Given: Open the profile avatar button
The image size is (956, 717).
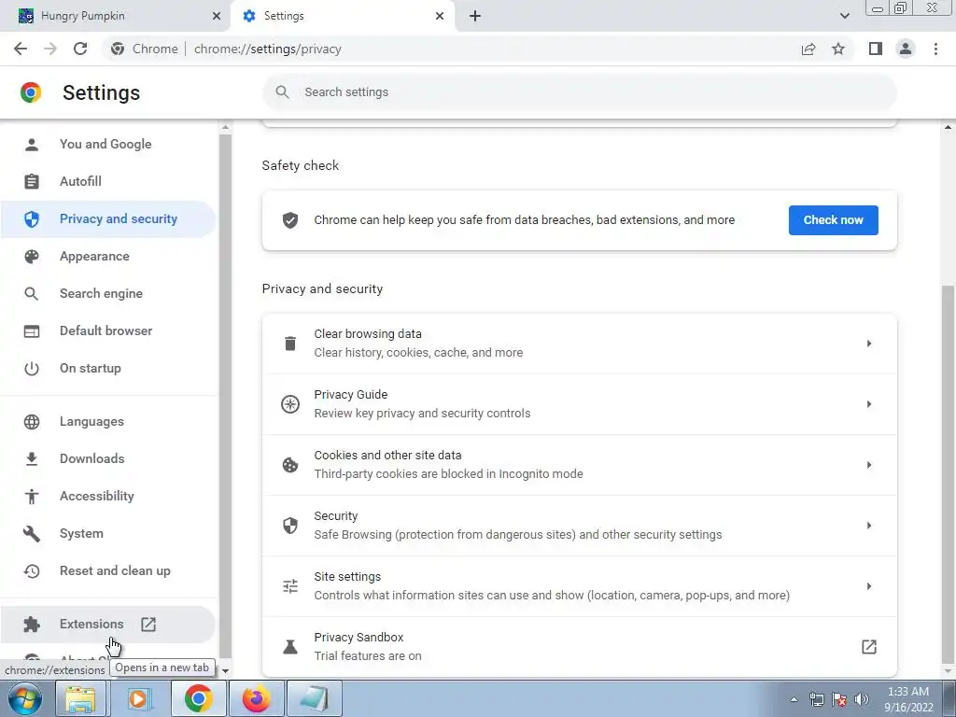Looking at the screenshot, I should point(906,49).
